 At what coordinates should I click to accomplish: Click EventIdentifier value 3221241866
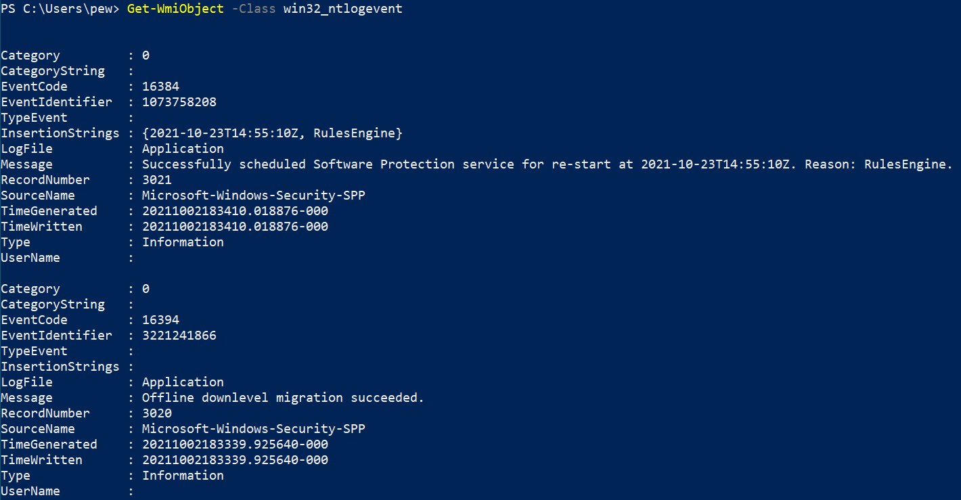pyautogui.click(x=179, y=336)
